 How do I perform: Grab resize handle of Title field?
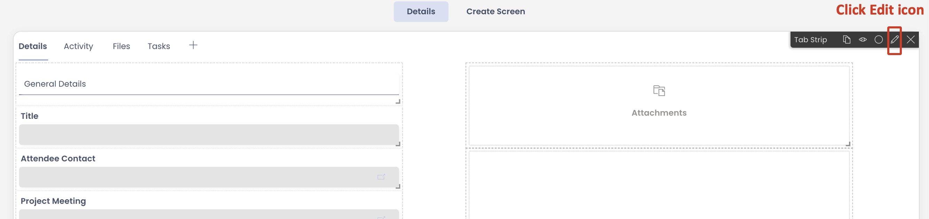[398, 144]
